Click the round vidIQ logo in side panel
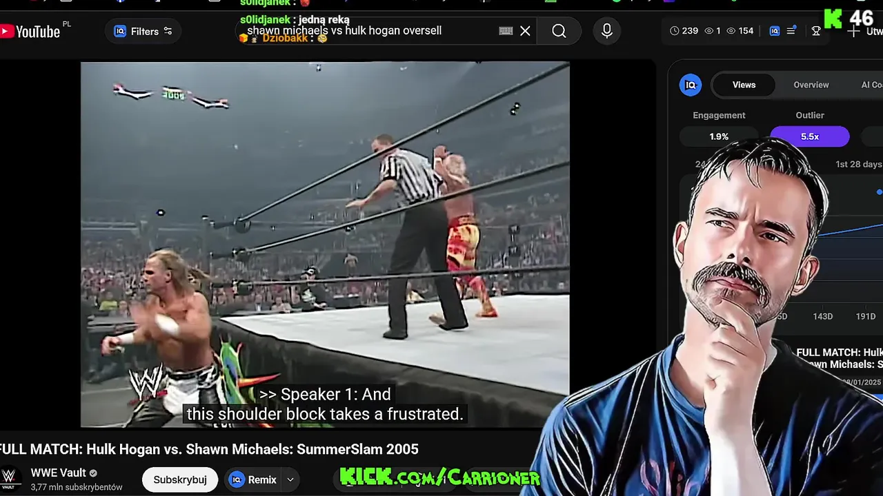Viewport: 883px width, 496px height. pyautogui.click(x=691, y=85)
